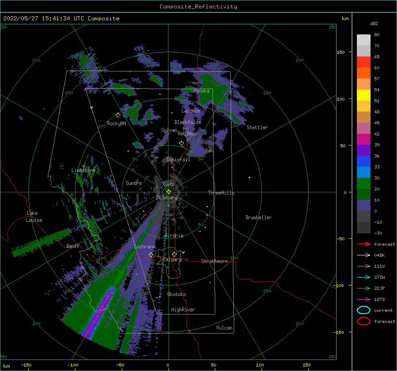Image resolution: width=397 pixels, height=371 pixels.
Task: Click the Lacombe city label
Action: (x=191, y=111)
